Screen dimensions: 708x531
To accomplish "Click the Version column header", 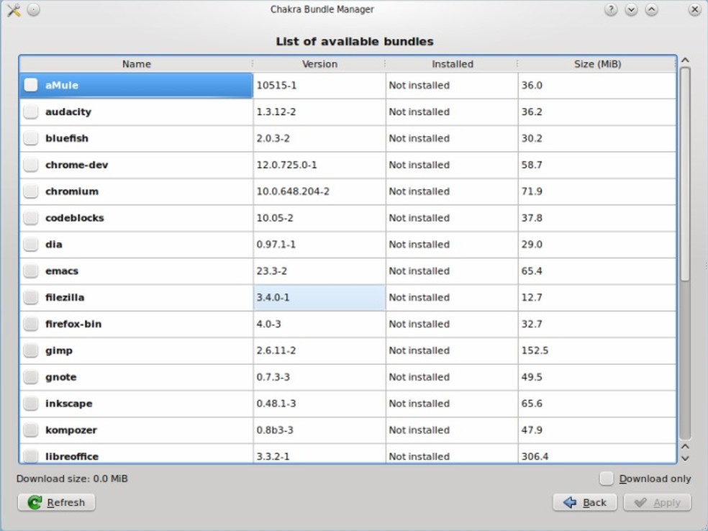I will click(x=319, y=64).
